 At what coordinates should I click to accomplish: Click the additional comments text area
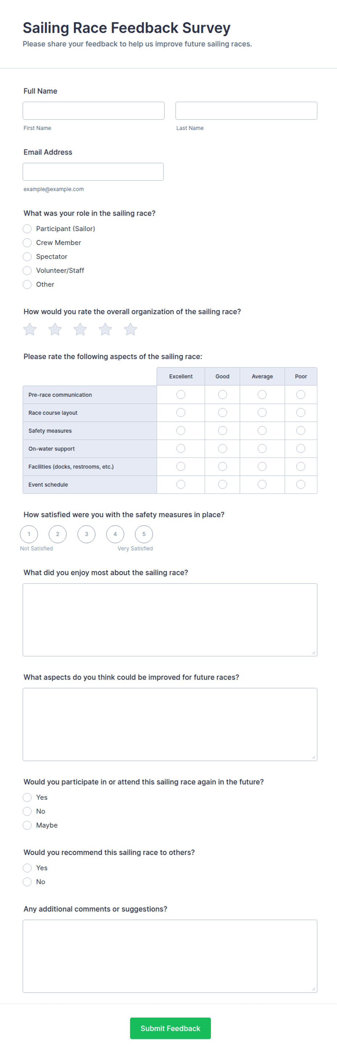(x=170, y=956)
